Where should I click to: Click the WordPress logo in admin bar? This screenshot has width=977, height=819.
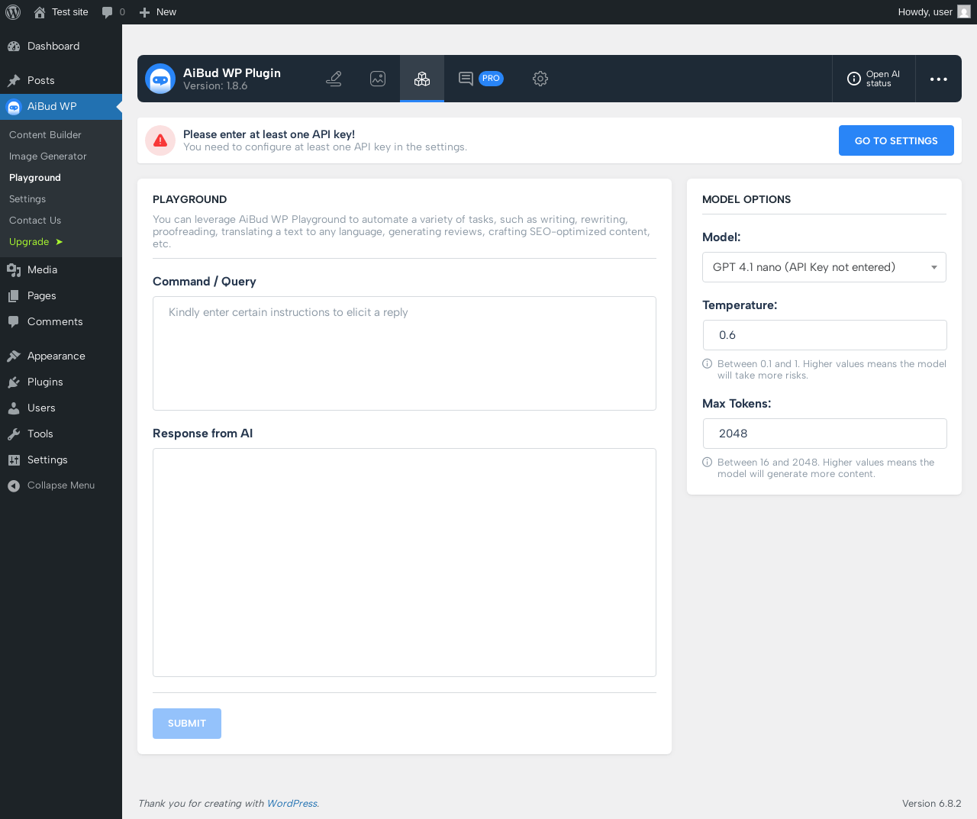click(x=13, y=12)
